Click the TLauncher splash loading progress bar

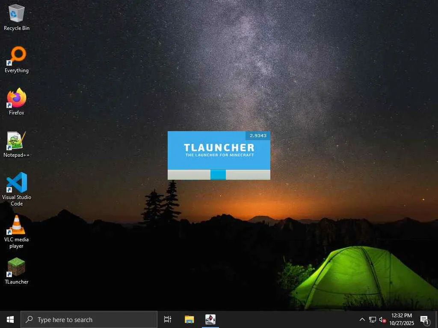(x=219, y=175)
